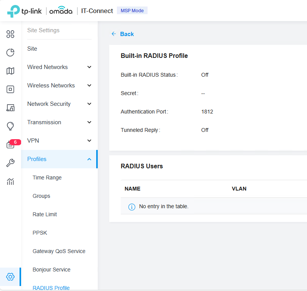Collapse the Profiles section
Viewport: 307px width, 291px height.
tap(59, 159)
